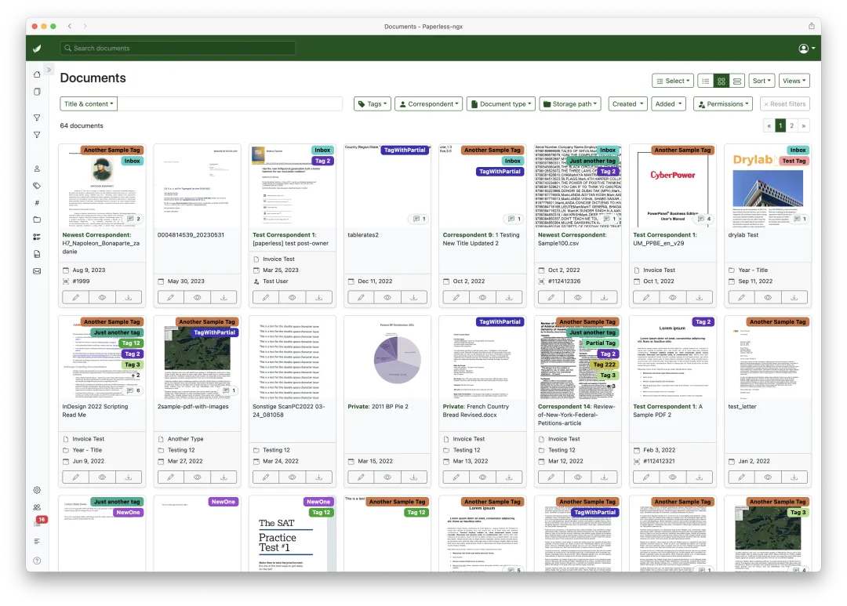Click the Correspondent 9 link

[468, 235]
